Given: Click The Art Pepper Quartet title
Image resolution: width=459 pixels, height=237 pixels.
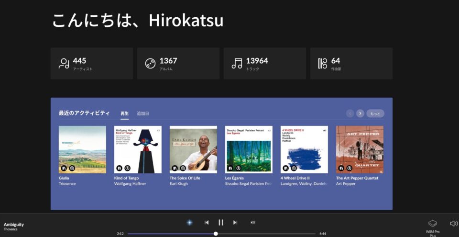Looking at the screenshot, I should 357,178.
